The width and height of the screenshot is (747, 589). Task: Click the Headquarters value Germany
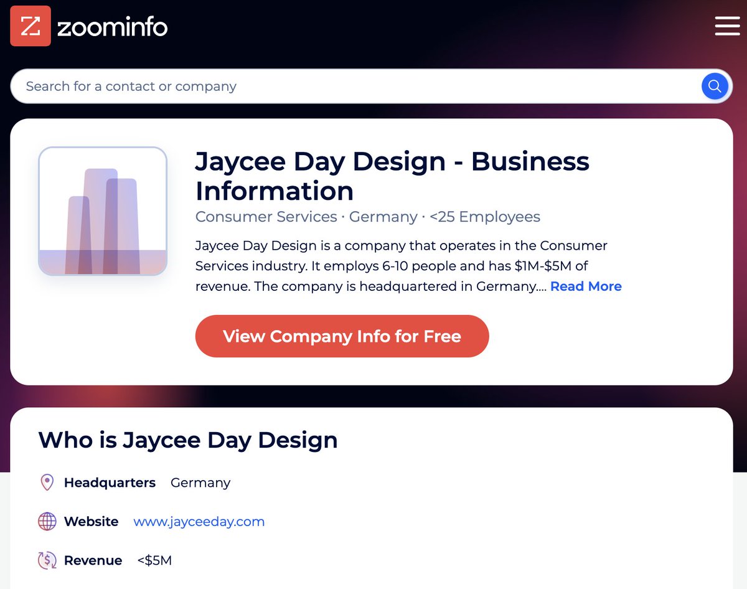tap(200, 483)
